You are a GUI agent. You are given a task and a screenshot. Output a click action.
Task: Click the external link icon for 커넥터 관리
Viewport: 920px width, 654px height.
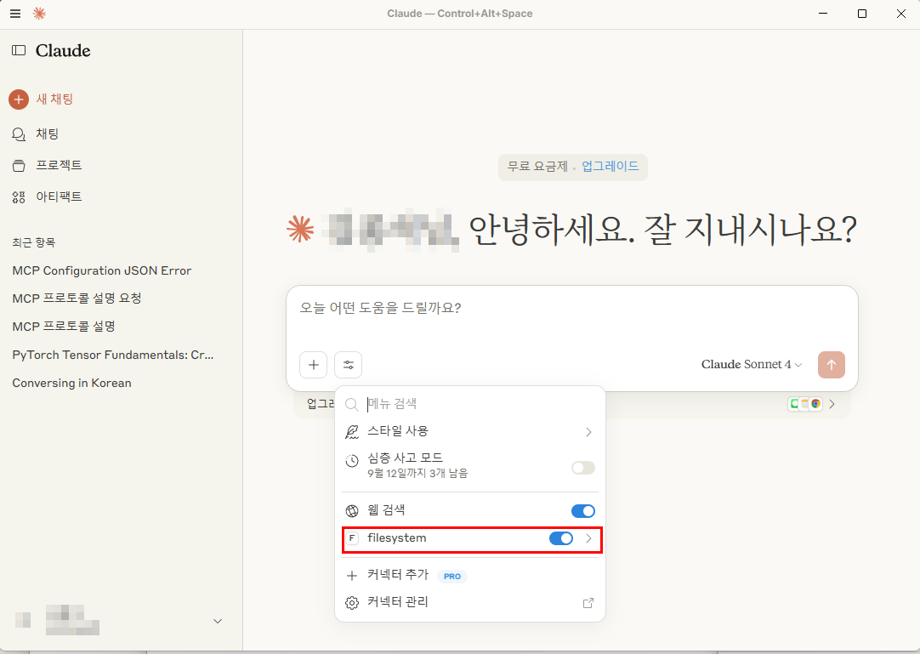588,603
